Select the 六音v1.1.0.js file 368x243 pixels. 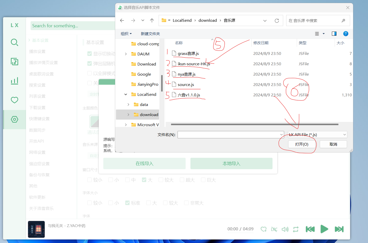pos(189,95)
